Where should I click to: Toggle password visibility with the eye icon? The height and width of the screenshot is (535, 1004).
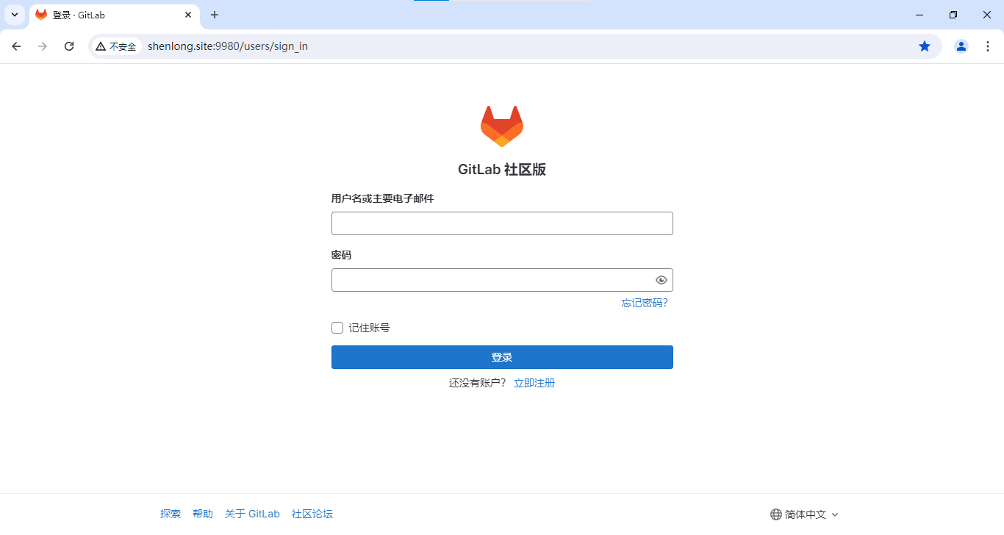(x=661, y=280)
